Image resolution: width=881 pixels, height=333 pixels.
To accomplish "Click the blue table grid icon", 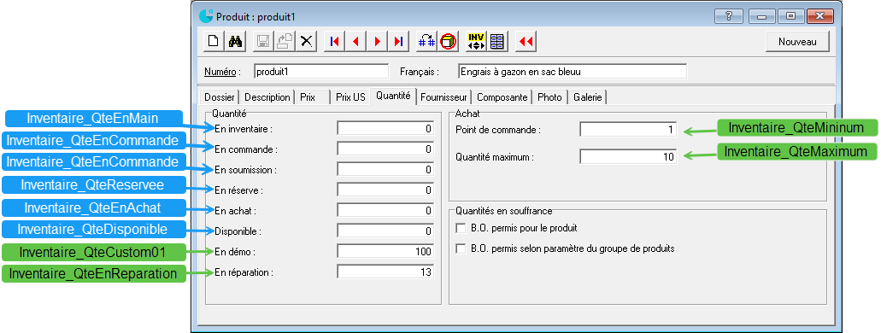I will point(497,41).
